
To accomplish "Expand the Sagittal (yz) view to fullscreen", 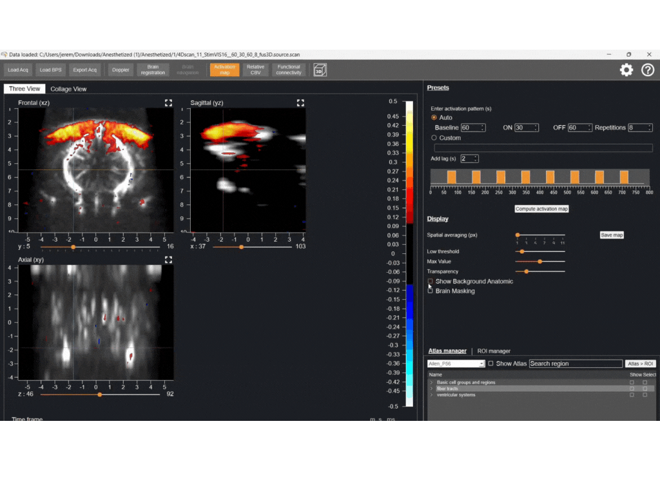I will 300,102.
